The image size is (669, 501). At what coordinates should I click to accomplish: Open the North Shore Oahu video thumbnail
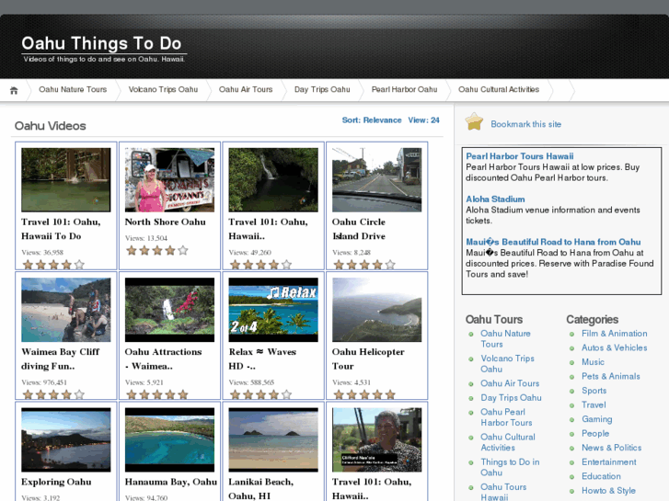click(170, 180)
